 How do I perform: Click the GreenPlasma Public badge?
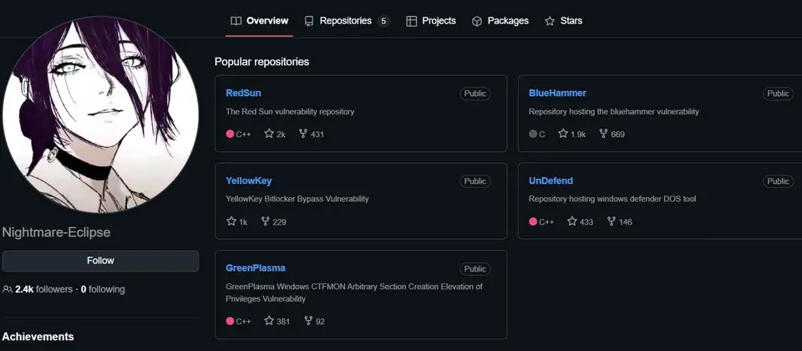[x=475, y=268]
